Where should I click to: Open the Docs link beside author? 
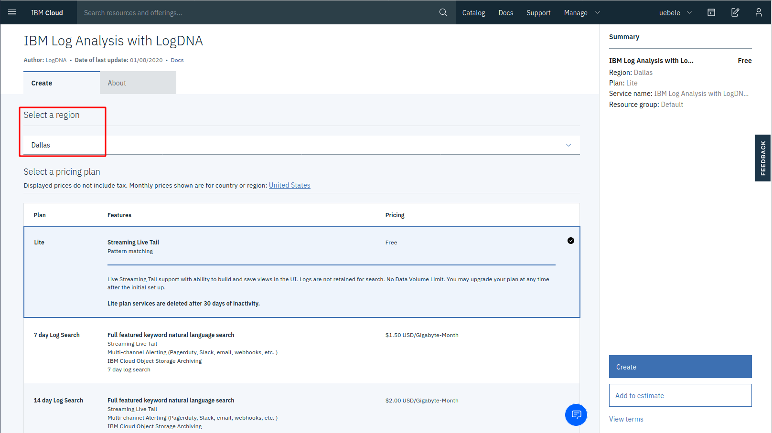click(177, 60)
